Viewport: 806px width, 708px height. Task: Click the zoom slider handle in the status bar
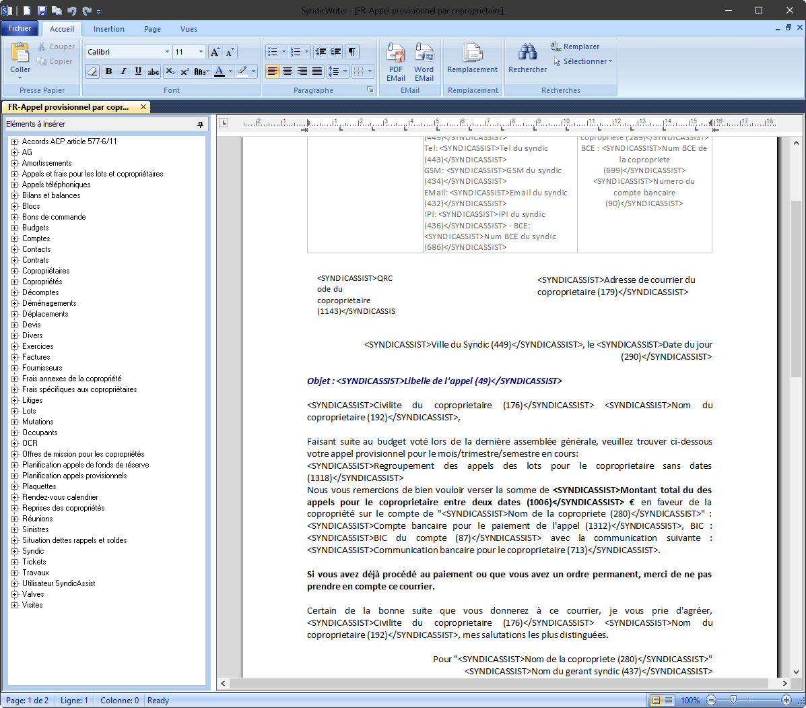tap(733, 701)
